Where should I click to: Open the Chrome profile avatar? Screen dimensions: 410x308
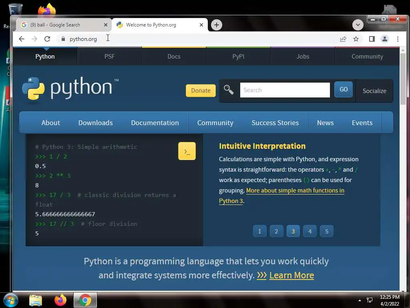(x=385, y=39)
